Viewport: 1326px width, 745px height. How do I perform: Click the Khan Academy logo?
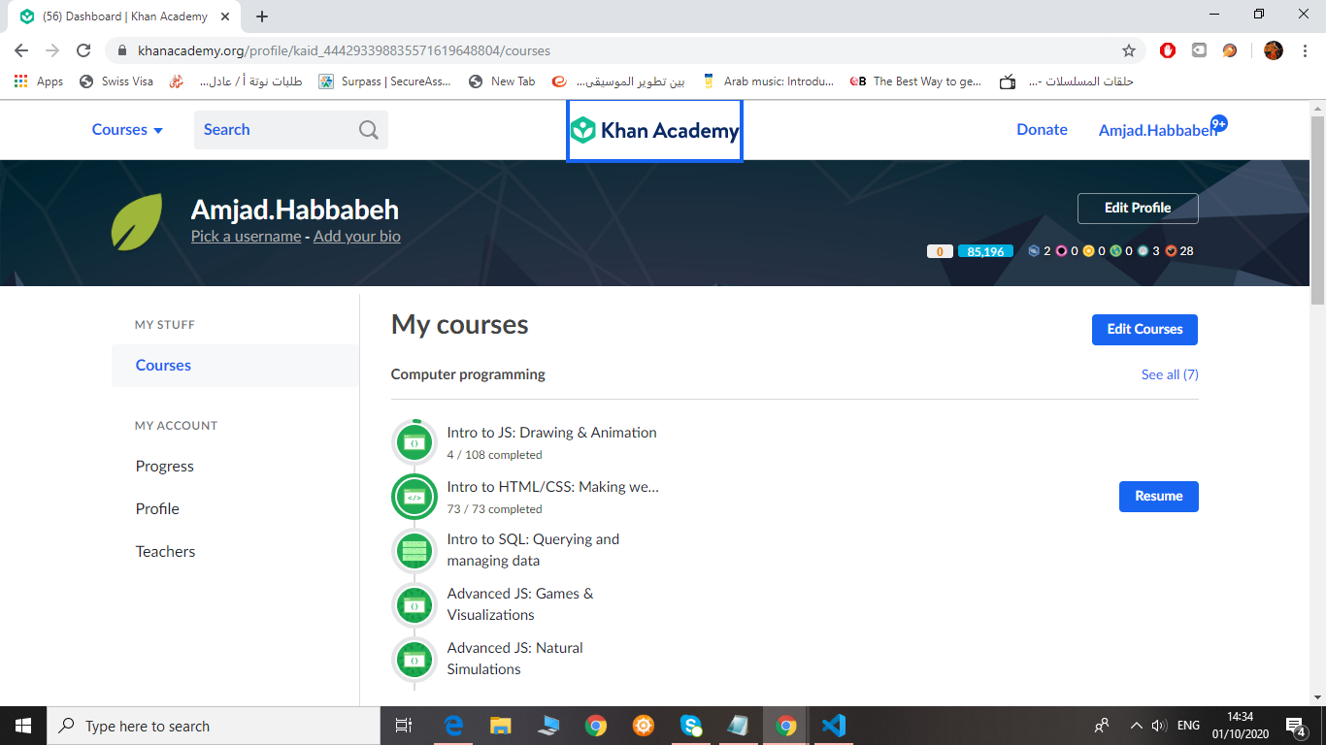click(654, 130)
